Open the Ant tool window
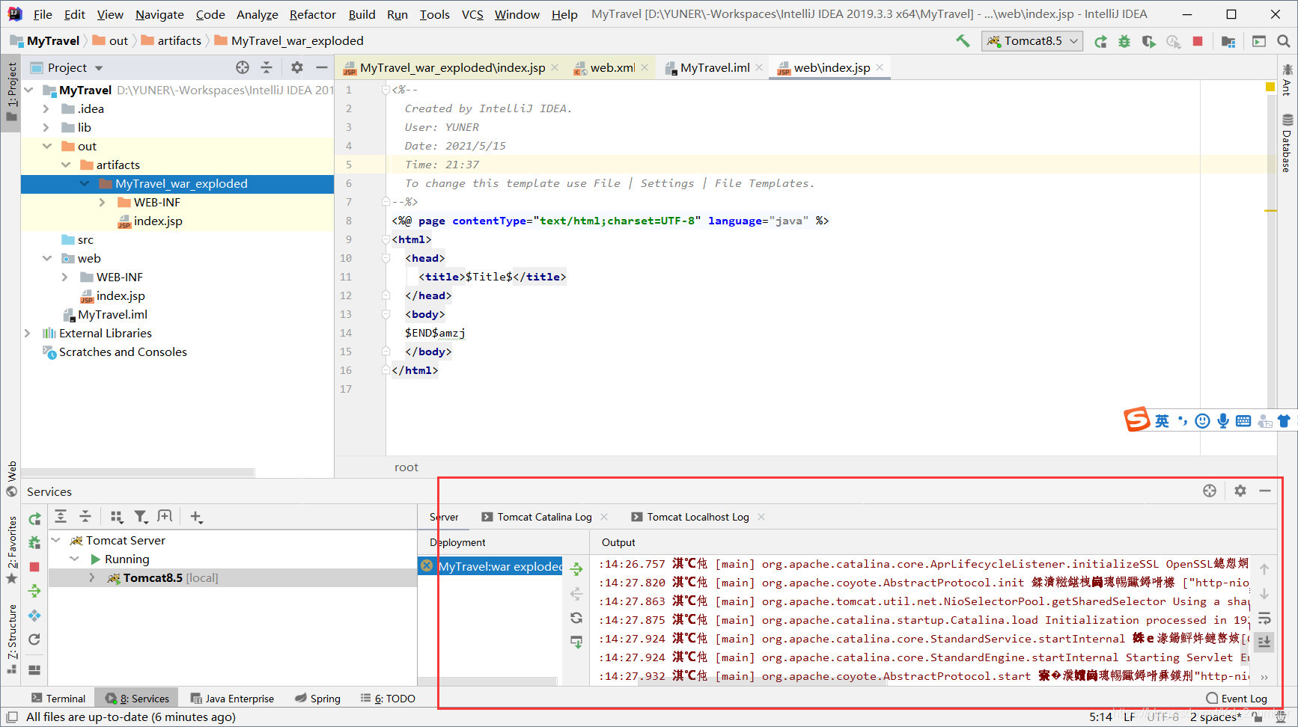This screenshot has width=1298, height=727. point(1287,79)
